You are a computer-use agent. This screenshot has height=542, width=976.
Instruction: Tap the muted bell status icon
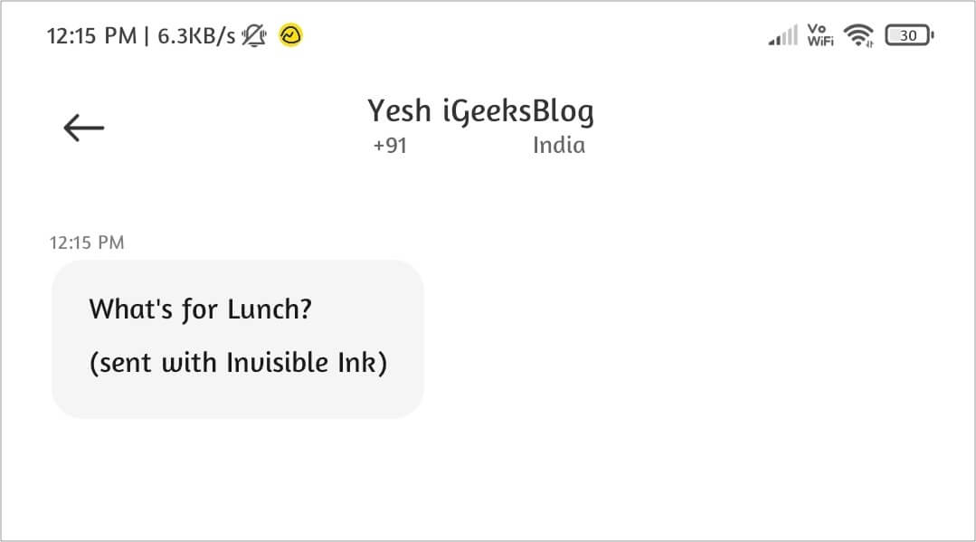click(254, 36)
